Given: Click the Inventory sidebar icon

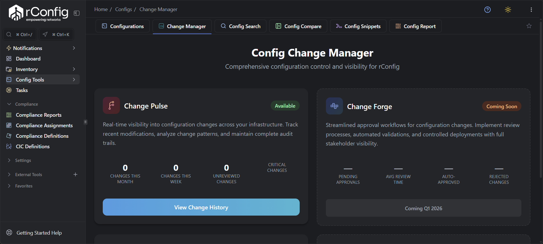Looking at the screenshot, I should tap(9, 69).
